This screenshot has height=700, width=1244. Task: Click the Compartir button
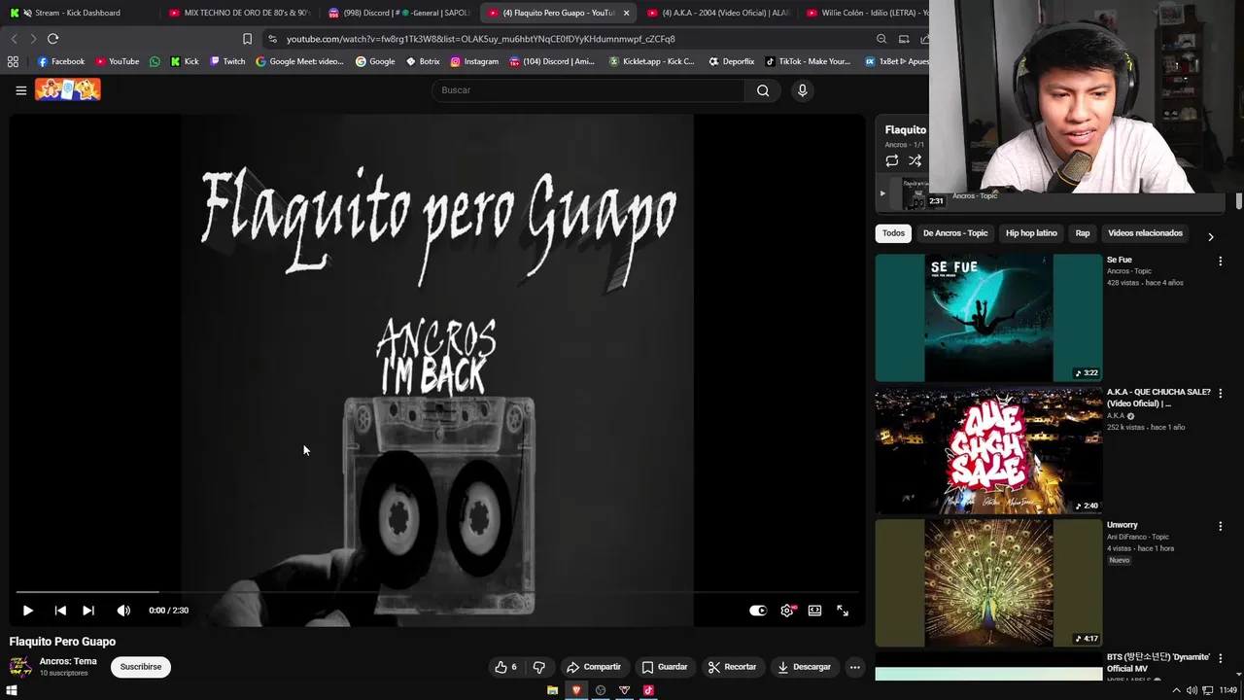click(x=594, y=667)
